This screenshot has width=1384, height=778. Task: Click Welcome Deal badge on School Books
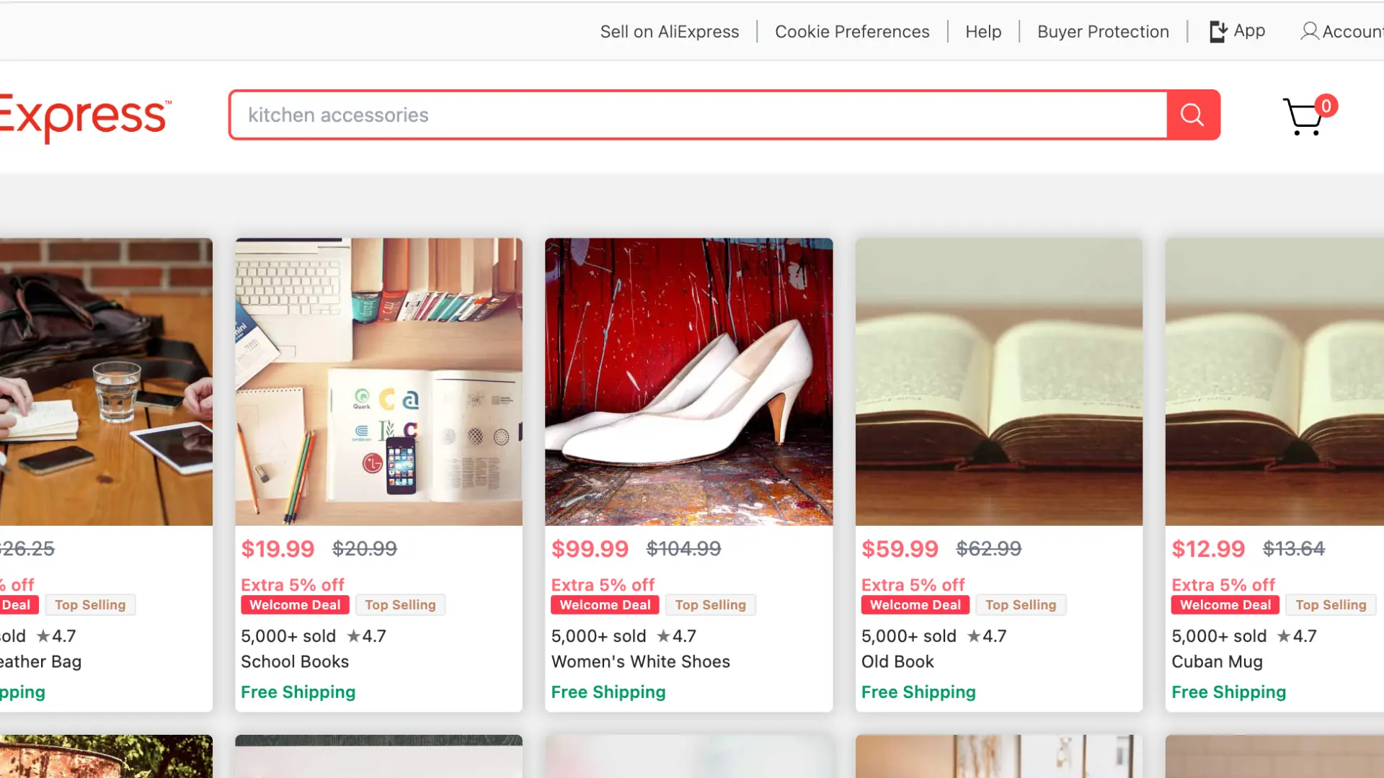(x=295, y=605)
